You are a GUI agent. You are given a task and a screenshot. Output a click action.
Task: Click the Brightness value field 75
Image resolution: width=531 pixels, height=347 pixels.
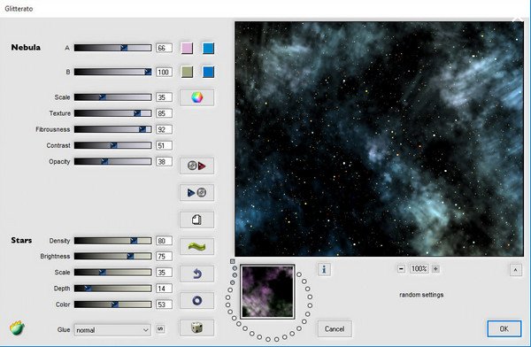coord(164,257)
